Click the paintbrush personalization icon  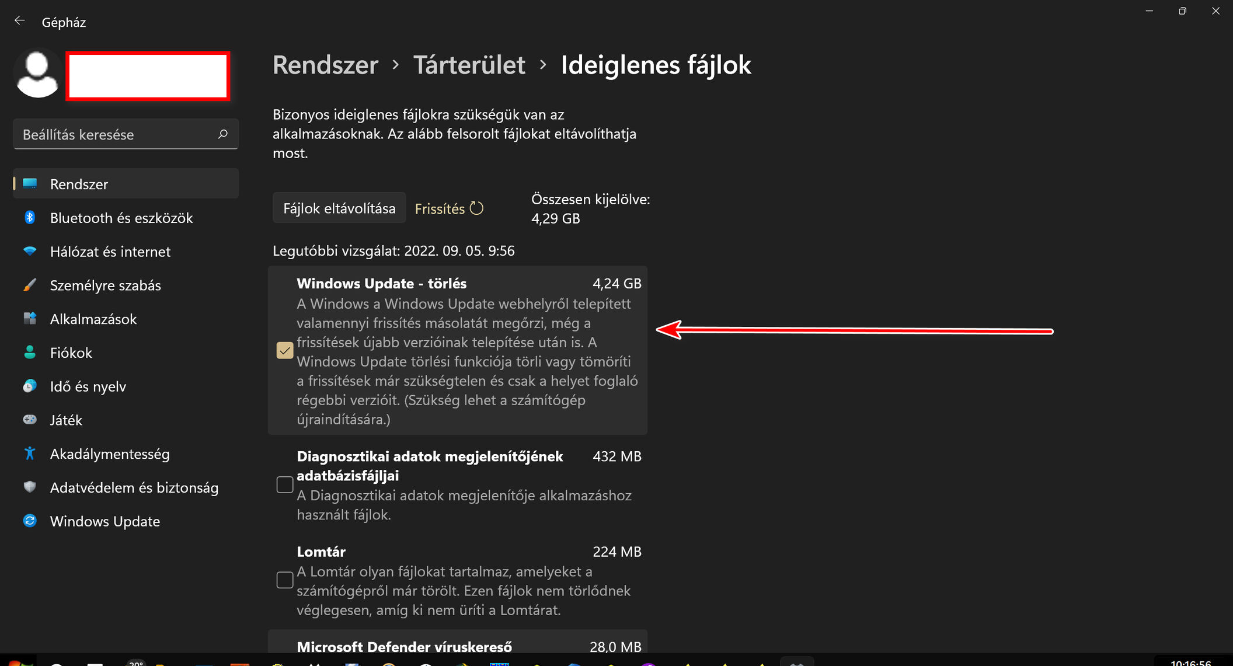click(x=30, y=285)
